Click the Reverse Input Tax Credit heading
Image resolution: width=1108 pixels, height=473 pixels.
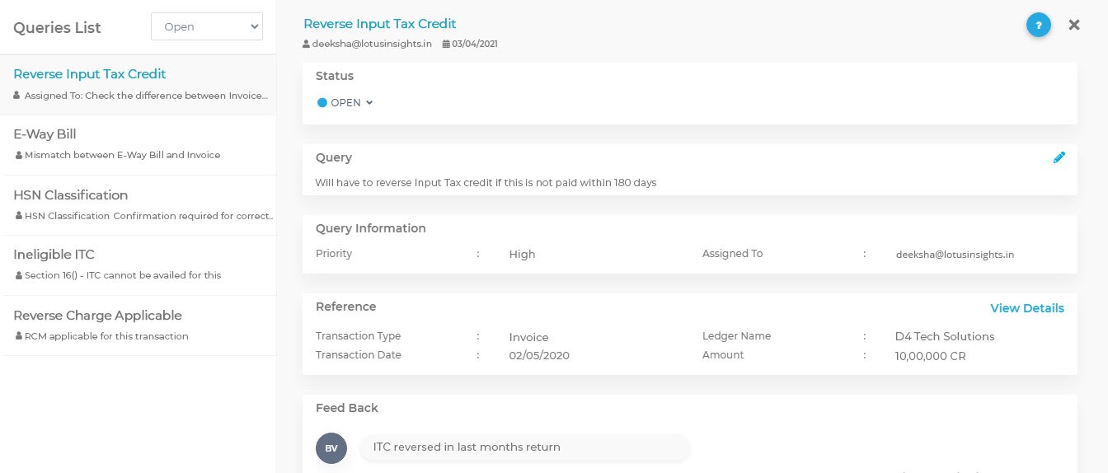(379, 24)
